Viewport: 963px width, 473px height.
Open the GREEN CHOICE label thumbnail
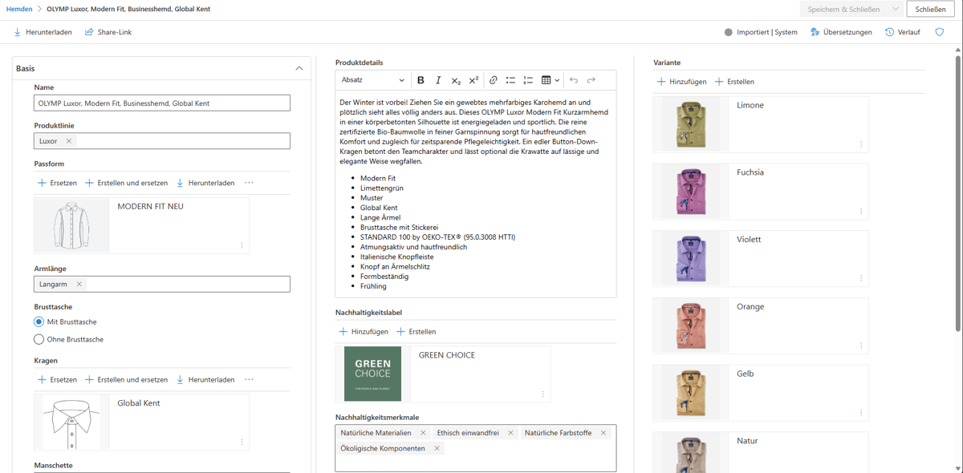[372, 374]
